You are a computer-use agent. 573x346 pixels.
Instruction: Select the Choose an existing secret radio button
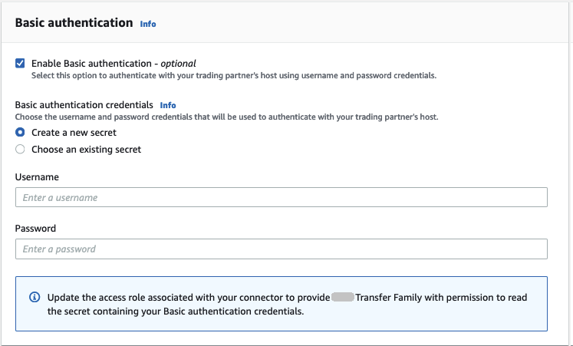point(20,150)
